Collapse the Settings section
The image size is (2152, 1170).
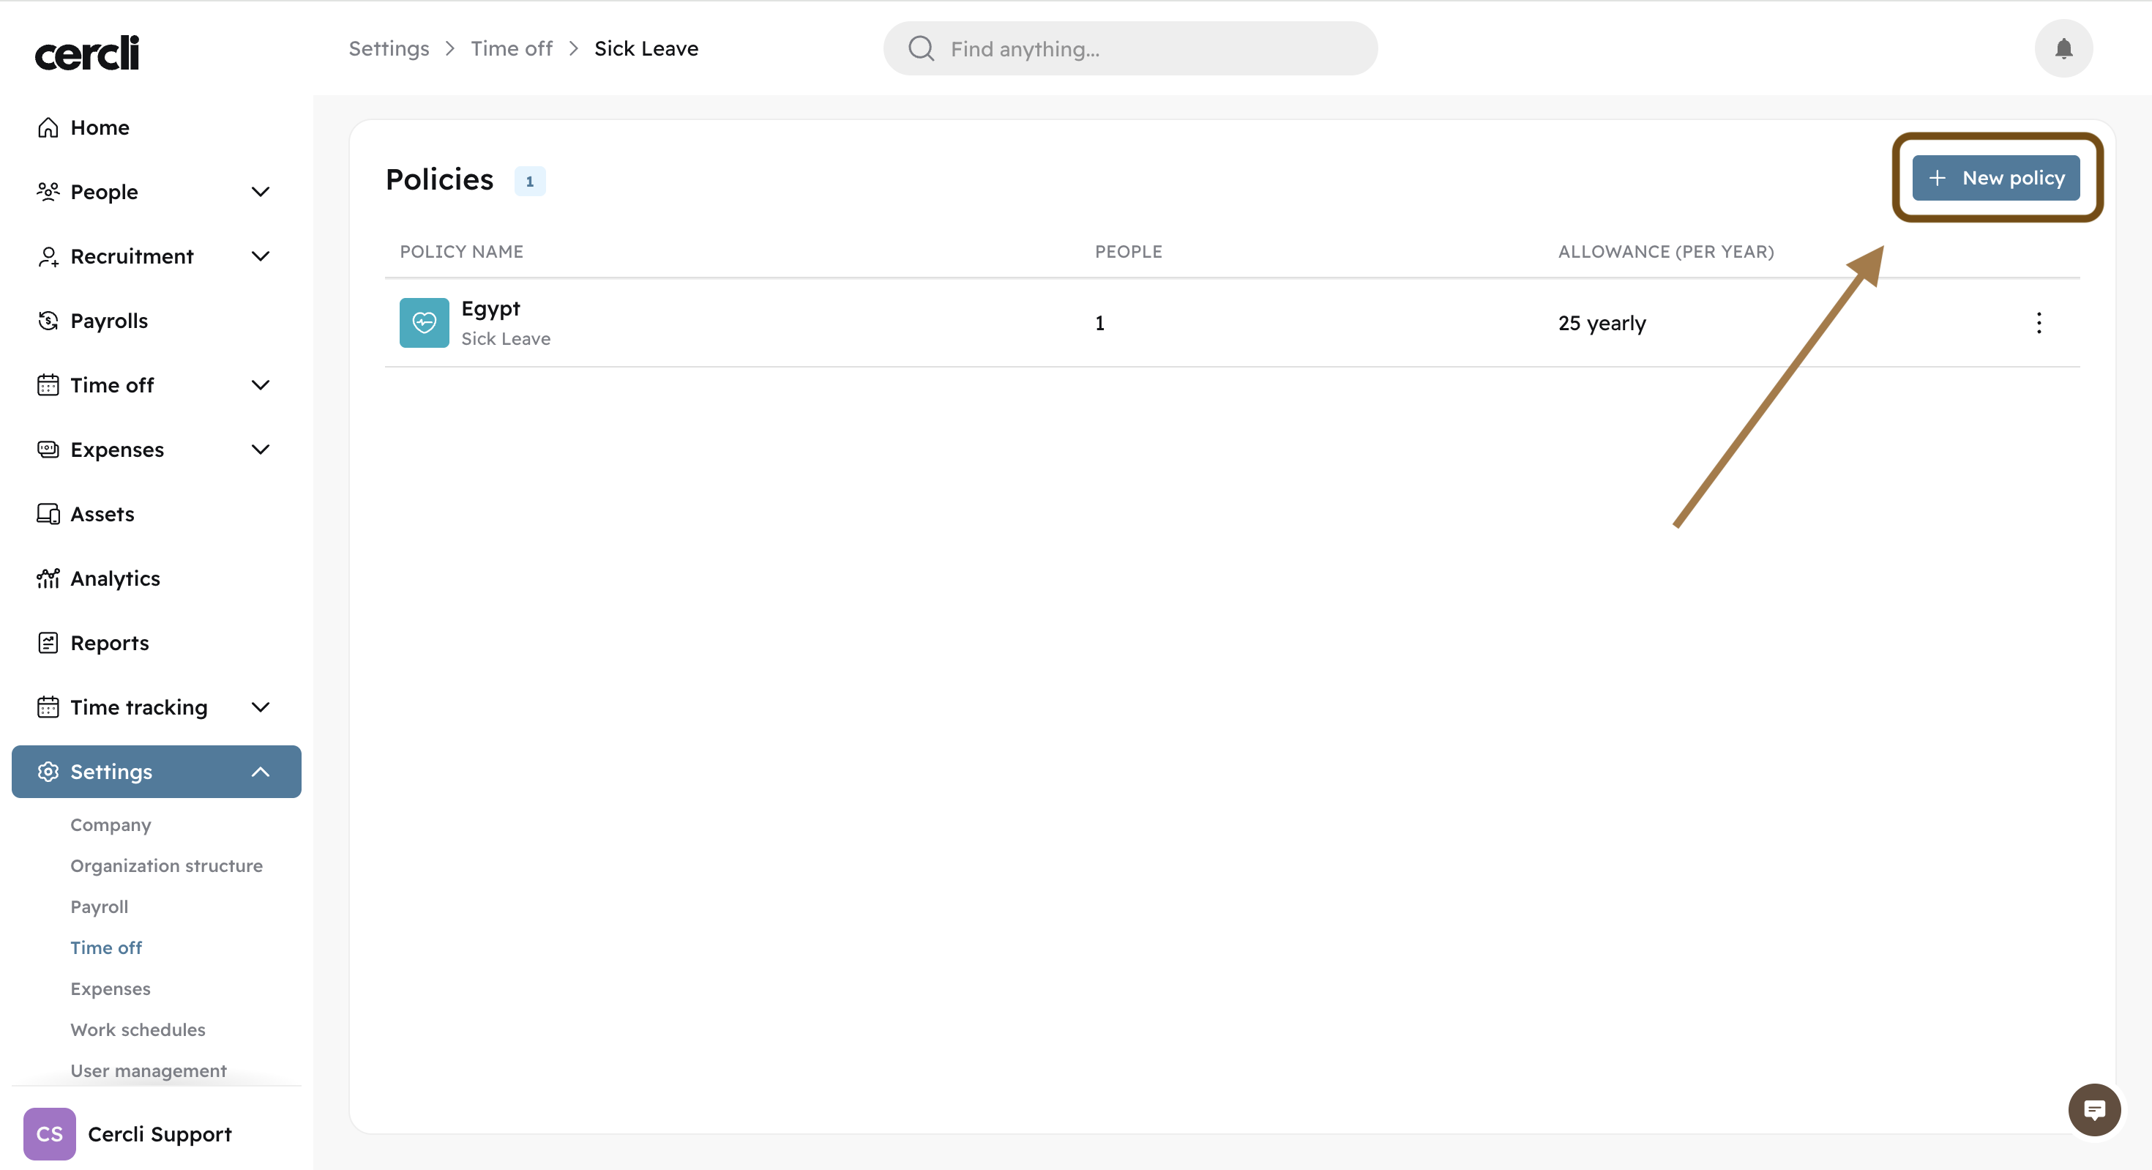261,772
